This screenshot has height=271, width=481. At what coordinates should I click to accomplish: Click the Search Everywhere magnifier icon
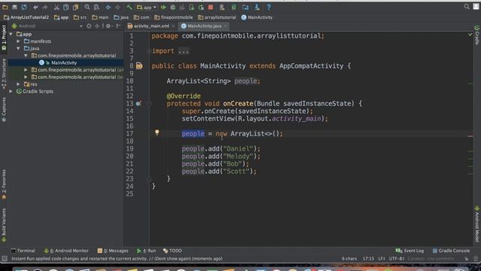(x=467, y=7)
